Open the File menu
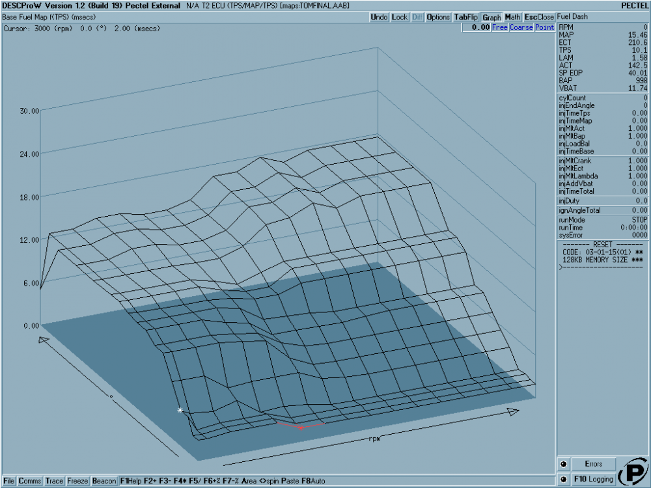The image size is (651, 488). click(8, 481)
